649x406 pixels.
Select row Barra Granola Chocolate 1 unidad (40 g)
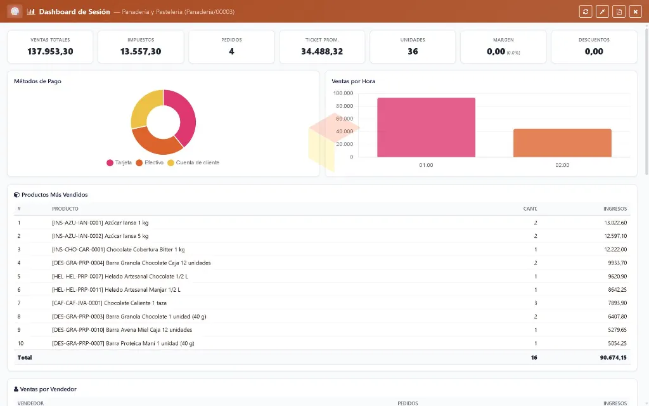click(322, 317)
